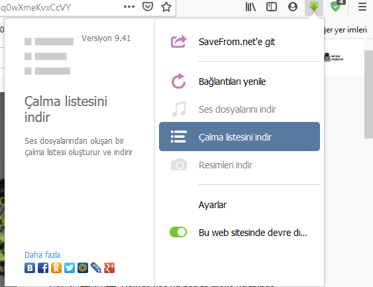The width and height of the screenshot is (373, 287).
Task: Click the page vertical scrollbar thumb
Action: pos(368,94)
